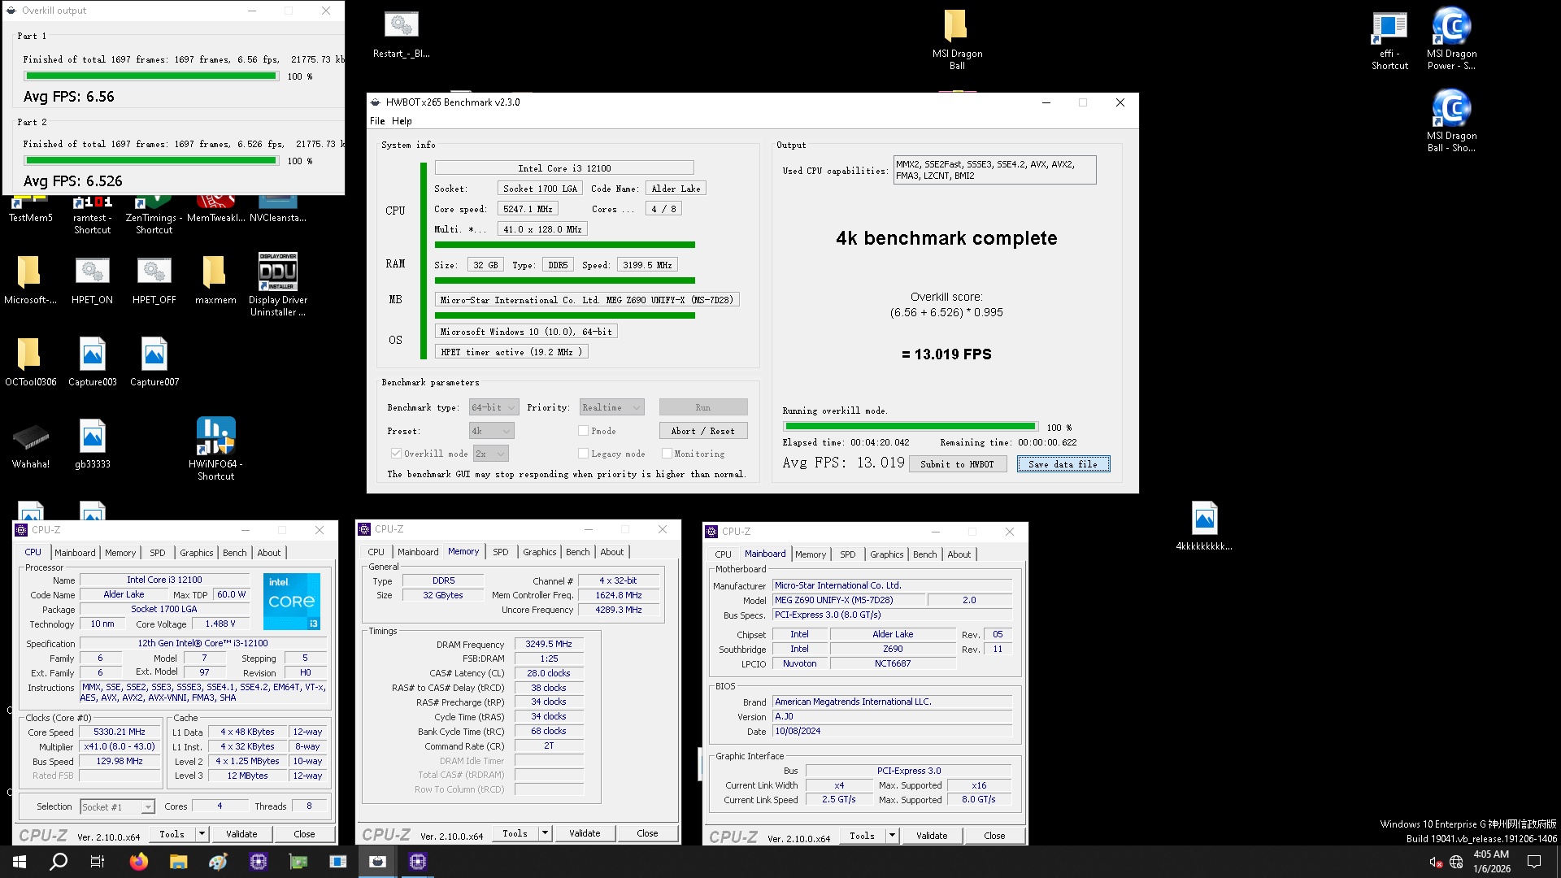Screen dimensions: 1561x878
Task: Click Submit to HWBOT button
Action: pos(957,464)
